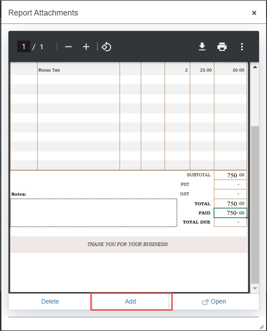Select the PAID amount cell
The height and width of the screenshot is (331, 267).
coord(230,213)
